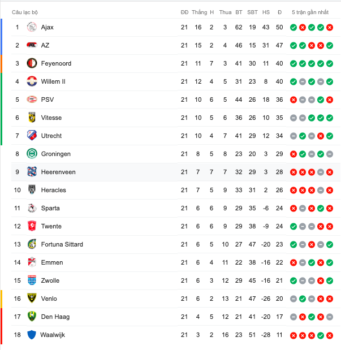The height and width of the screenshot is (350, 341).
Task: Click the PSV team logo
Action: [x=32, y=100]
